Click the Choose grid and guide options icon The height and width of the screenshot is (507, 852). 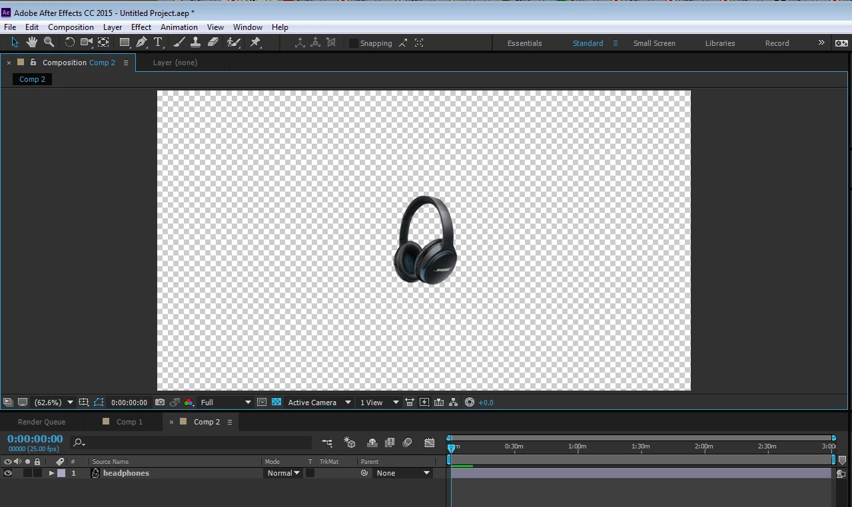pos(83,402)
